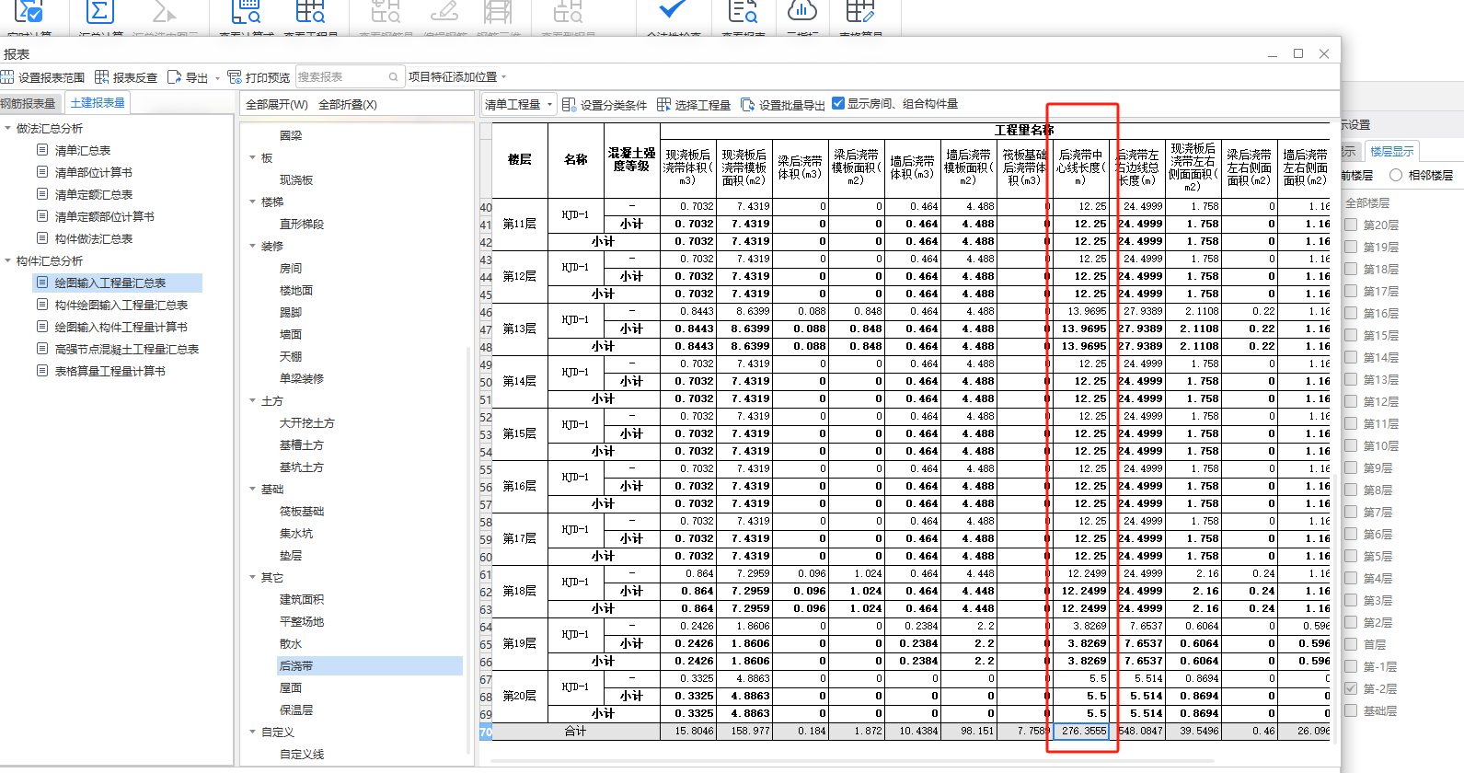Collapse the 土方 category
The width and height of the screenshot is (1464, 773).
[x=253, y=400]
